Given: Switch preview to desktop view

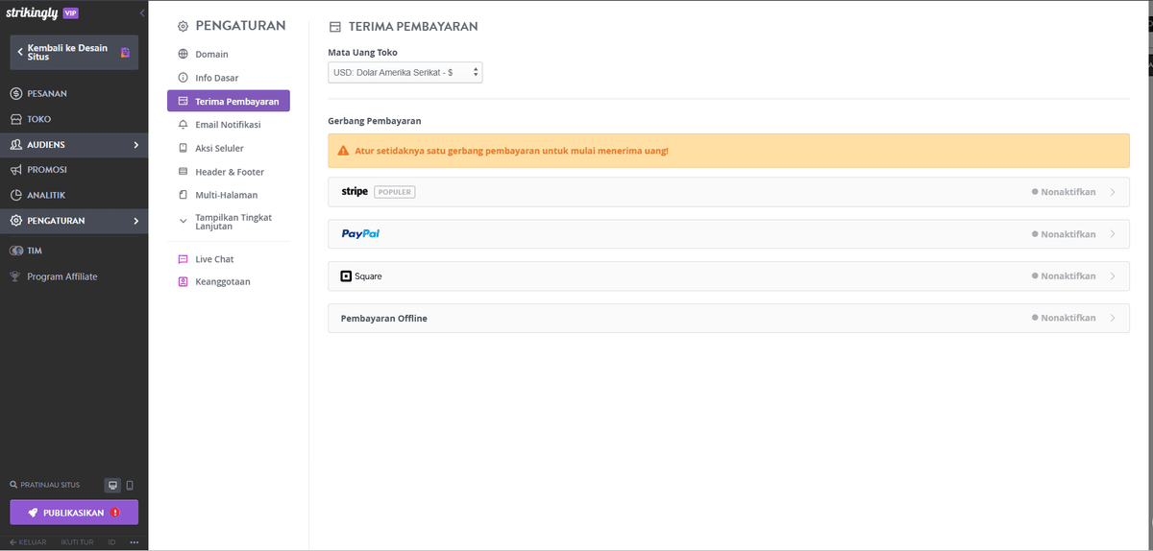Looking at the screenshot, I should 112,486.
